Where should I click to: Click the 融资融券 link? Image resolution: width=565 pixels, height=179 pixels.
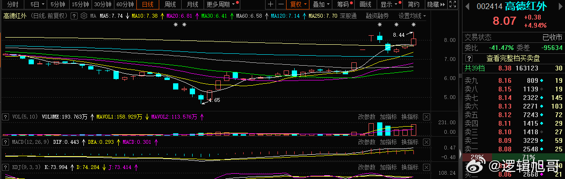(377, 16)
